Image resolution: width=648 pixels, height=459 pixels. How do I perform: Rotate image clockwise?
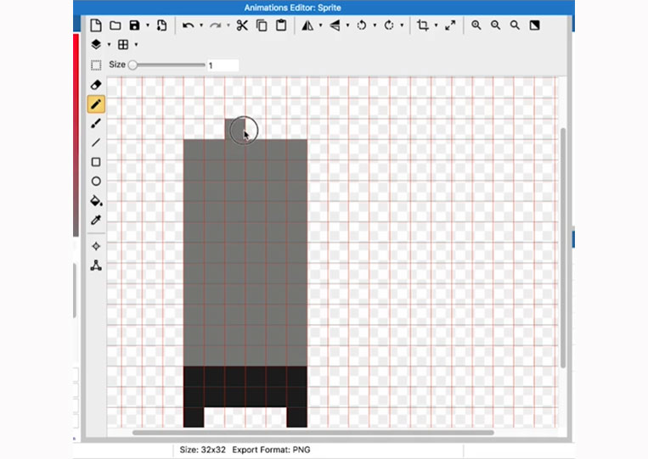(x=389, y=25)
